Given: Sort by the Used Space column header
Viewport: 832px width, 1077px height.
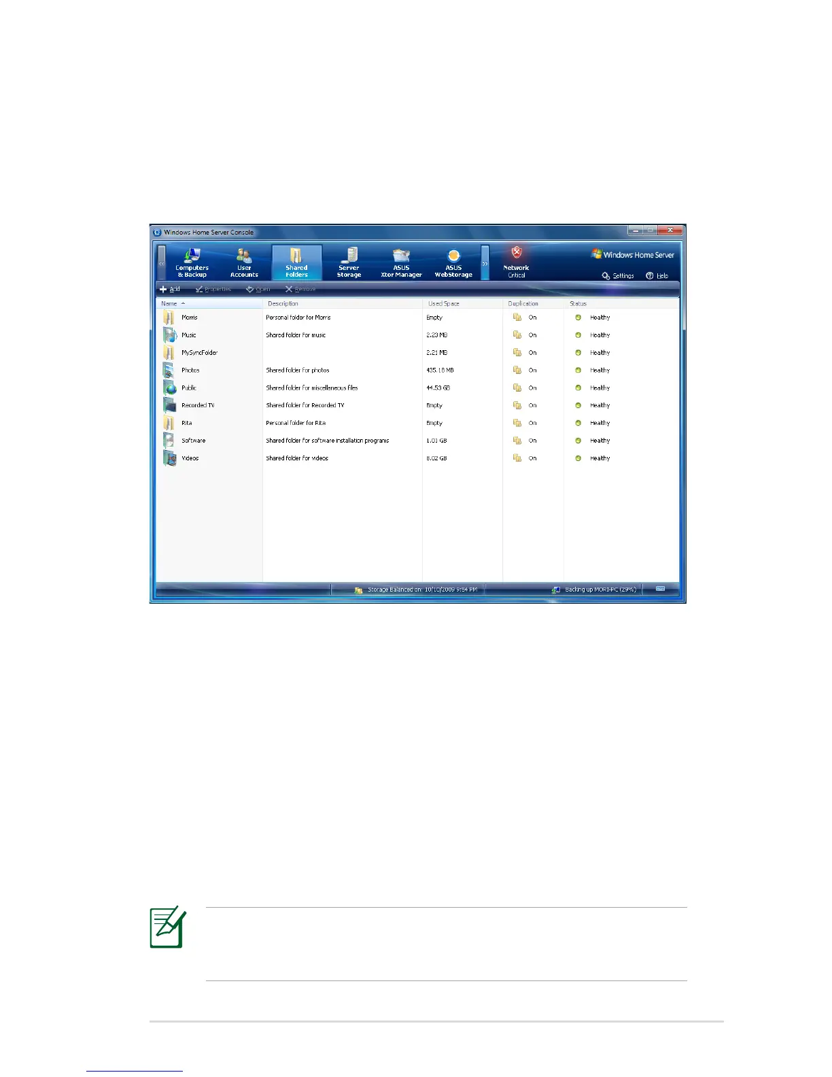Looking at the screenshot, I should click(x=463, y=303).
